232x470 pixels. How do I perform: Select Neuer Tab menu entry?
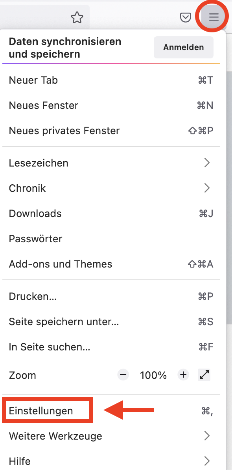pos(111,81)
